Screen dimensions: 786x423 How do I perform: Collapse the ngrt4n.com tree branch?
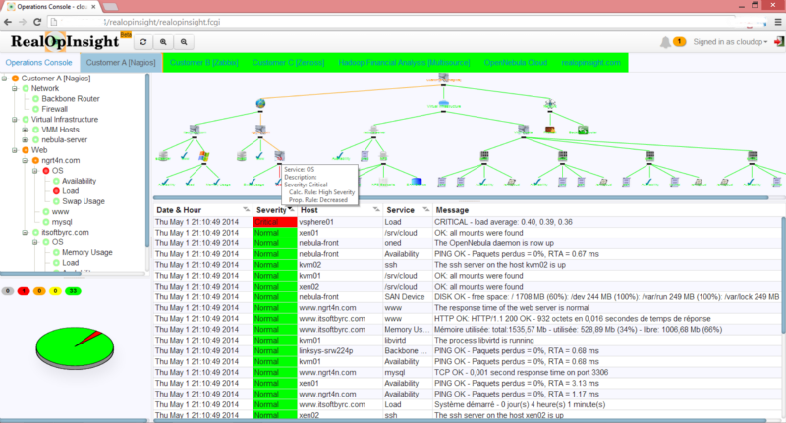point(25,161)
